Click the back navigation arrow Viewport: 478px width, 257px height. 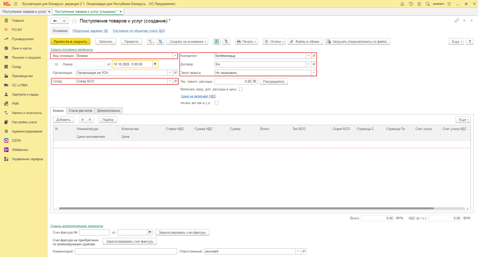[x=55, y=21]
